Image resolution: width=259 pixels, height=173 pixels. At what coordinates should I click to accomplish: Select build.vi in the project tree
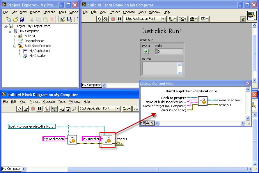[30, 36]
